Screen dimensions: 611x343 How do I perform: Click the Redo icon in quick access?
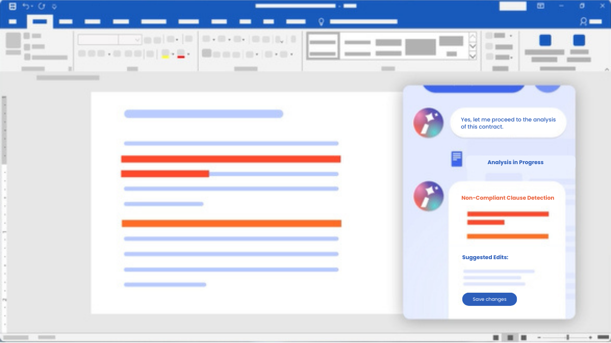click(42, 7)
